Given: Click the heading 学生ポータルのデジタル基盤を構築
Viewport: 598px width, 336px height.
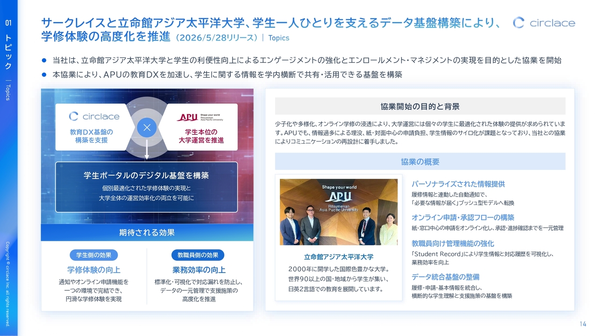Looking at the screenshot, I should tap(146, 175).
